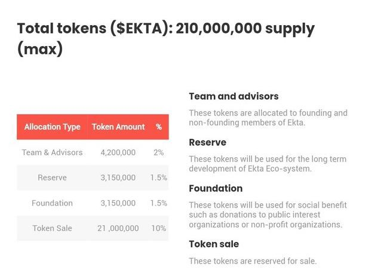Click the Token Amount column header
The width and height of the screenshot is (381, 278).
pyautogui.click(x=118, y=127)
